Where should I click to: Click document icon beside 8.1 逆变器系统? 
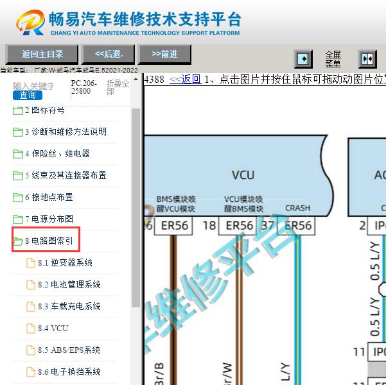click(31, 262)
